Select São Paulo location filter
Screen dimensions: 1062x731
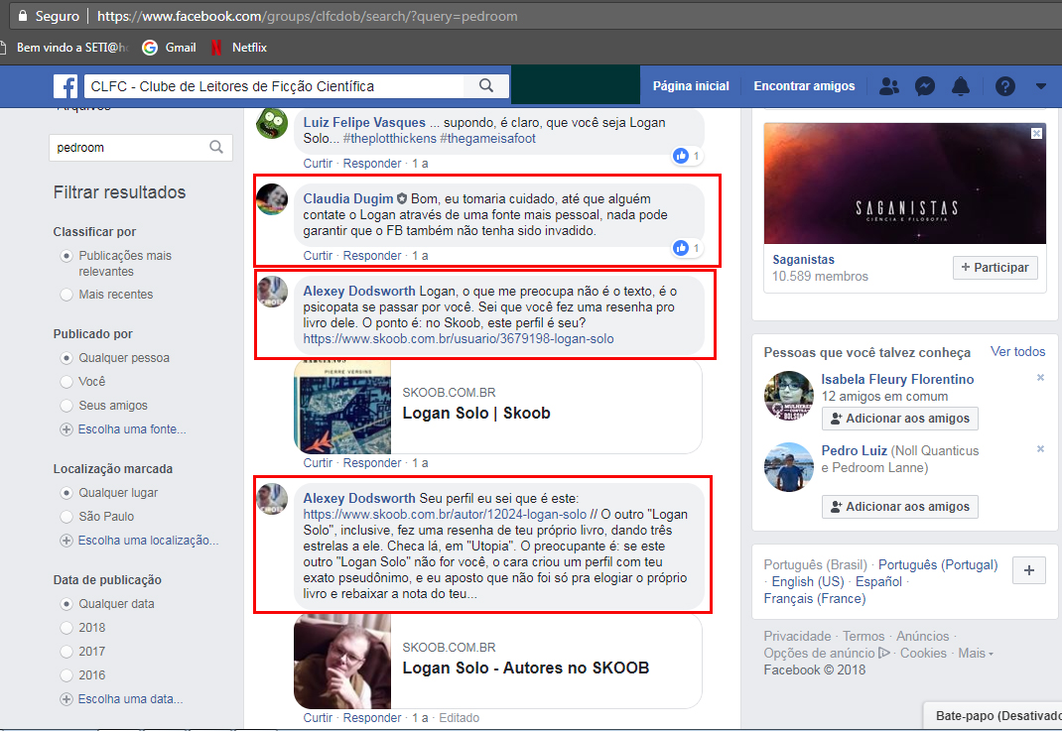(66, 517)
